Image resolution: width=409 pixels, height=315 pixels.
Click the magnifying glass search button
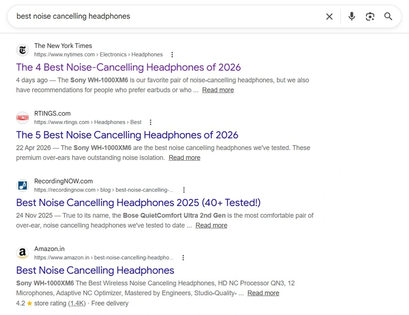[x=388, y=16]
